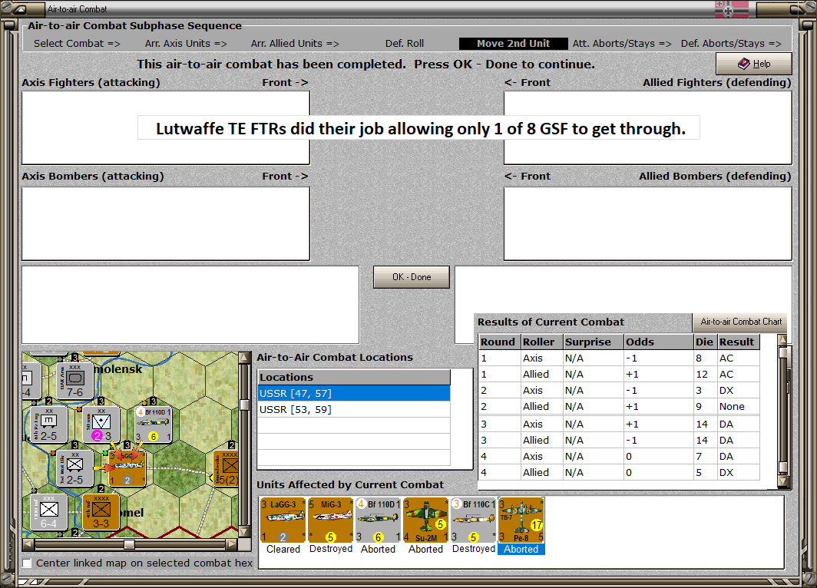Click the Def. Roll subphase label

coord(405,44)
